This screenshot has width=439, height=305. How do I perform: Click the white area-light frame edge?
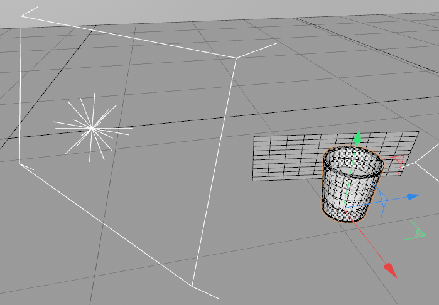point(214,171)
